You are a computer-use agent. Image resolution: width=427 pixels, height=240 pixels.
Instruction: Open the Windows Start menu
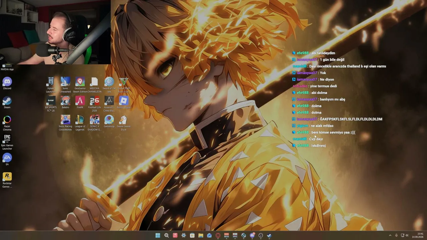point(158,235)
